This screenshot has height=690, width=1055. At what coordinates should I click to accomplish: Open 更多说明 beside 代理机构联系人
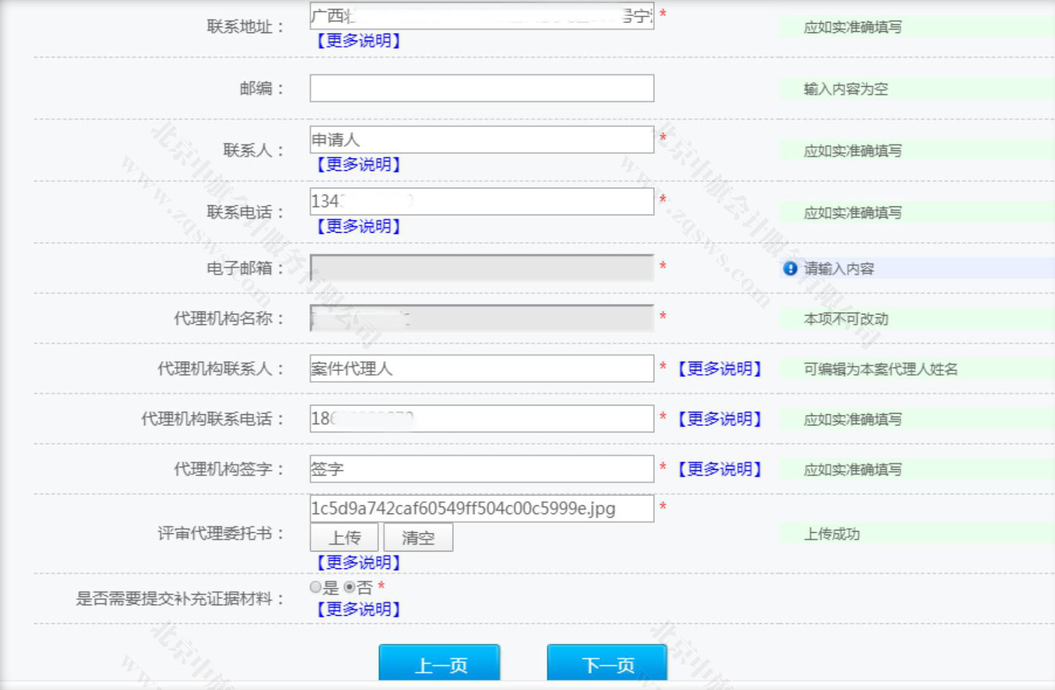click(x=719, y=369)
